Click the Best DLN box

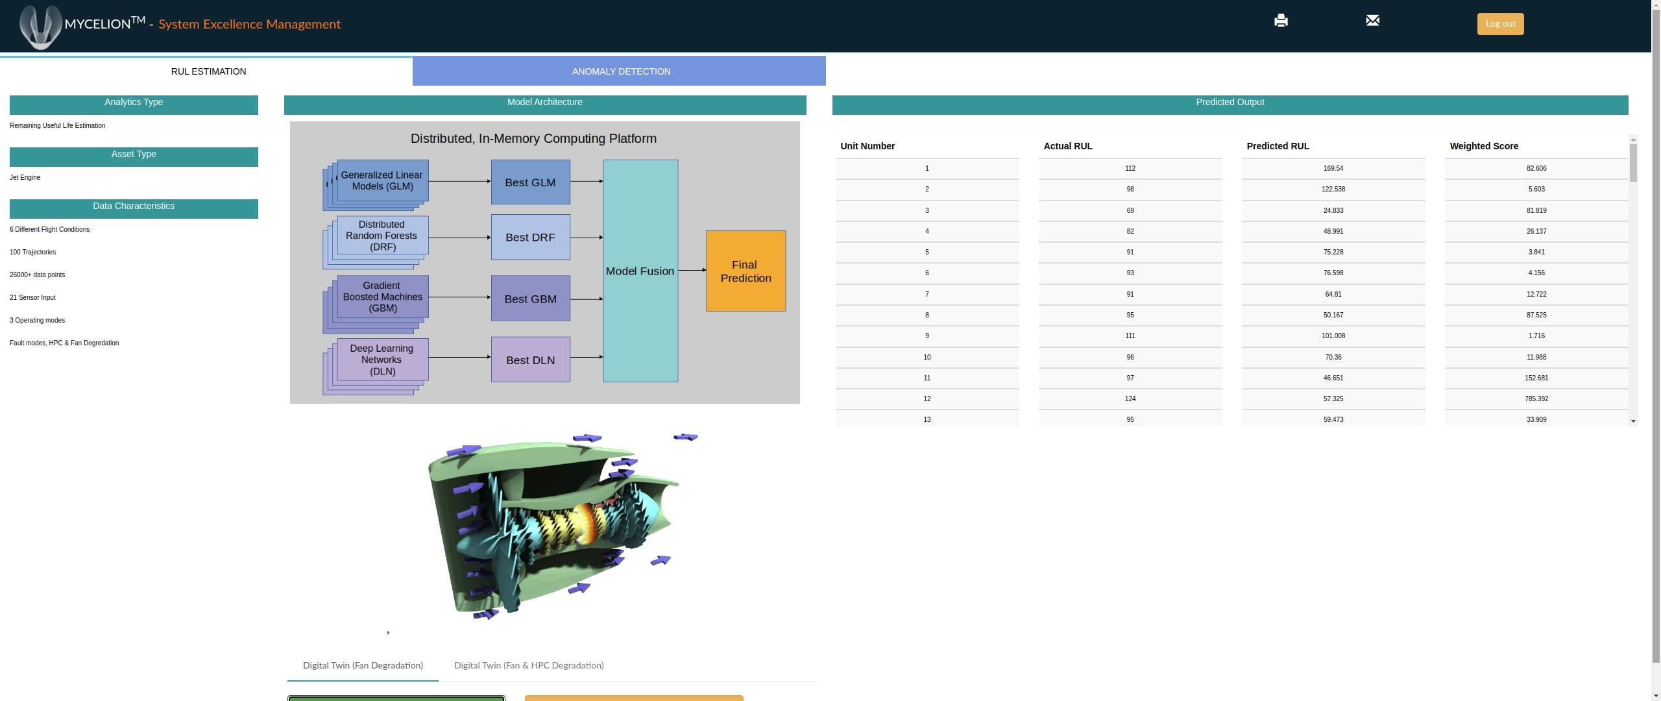(530, 360)
